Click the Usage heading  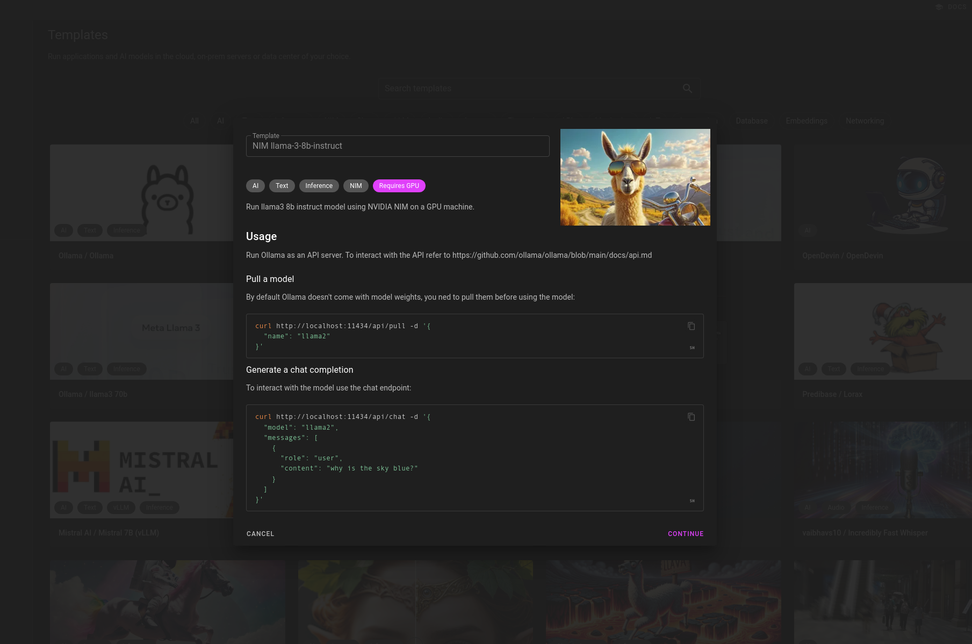tap(262, 236)
